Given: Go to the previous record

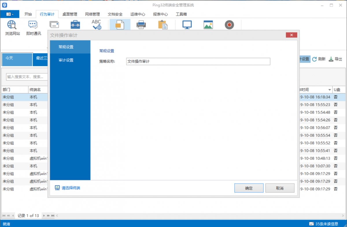Looking at the screenshot, I should [13, 216].
